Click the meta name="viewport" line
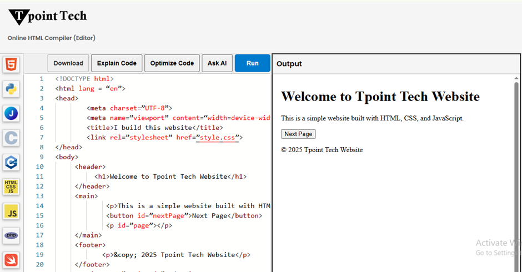The width and height of the screenshot is (522, 272). pos(178,118)
